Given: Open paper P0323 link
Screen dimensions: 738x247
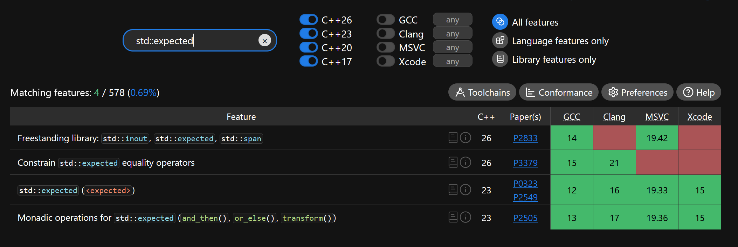Looking at the screenshot, I should click(525, 184).
